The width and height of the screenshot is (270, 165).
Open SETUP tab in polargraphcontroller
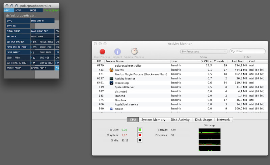tap(22, 10)
